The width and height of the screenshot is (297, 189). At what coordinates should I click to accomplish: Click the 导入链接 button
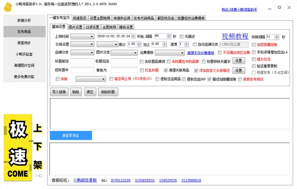tap(59, 92)
